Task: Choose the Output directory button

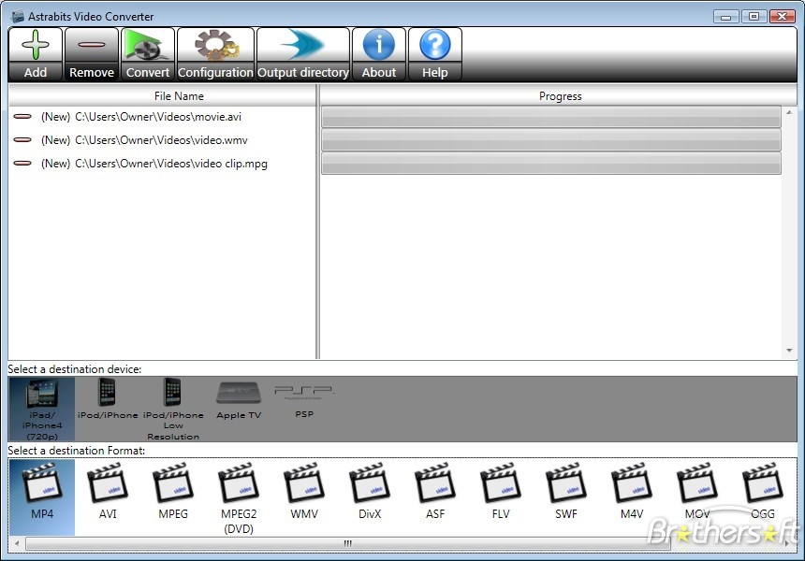Action: click(303, 54)
